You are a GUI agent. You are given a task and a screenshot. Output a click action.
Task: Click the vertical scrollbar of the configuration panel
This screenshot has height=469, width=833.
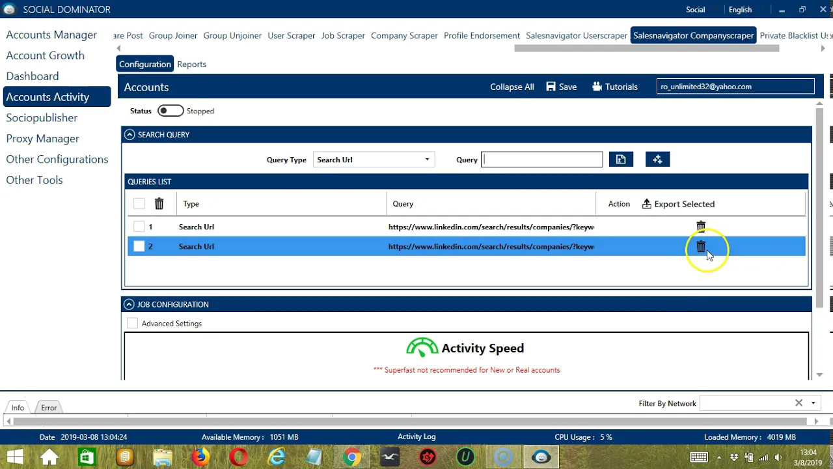tap(819, 208)
